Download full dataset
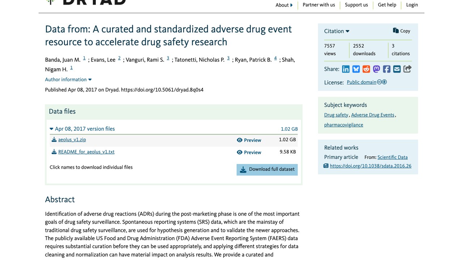The height and width of the screenshot is (260, 463). pyautogui.click(x=267, y=170)
